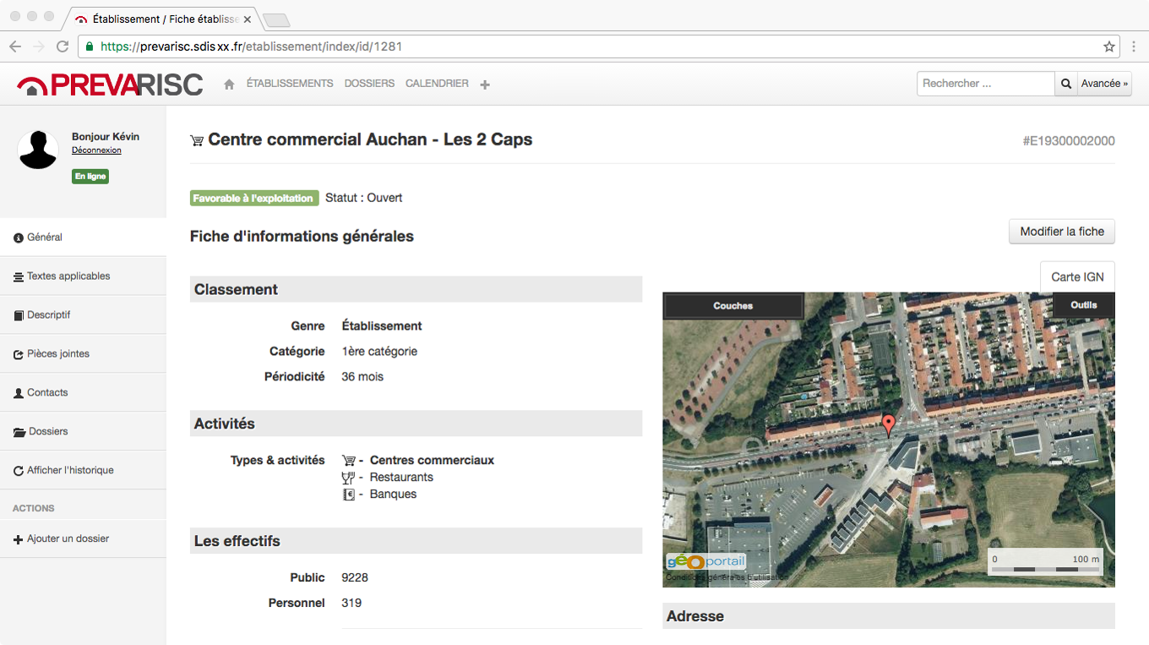This screenshot has width=1149, height=645.
Task: Switch to Carte IGN tab
Action: (1077, 276)
